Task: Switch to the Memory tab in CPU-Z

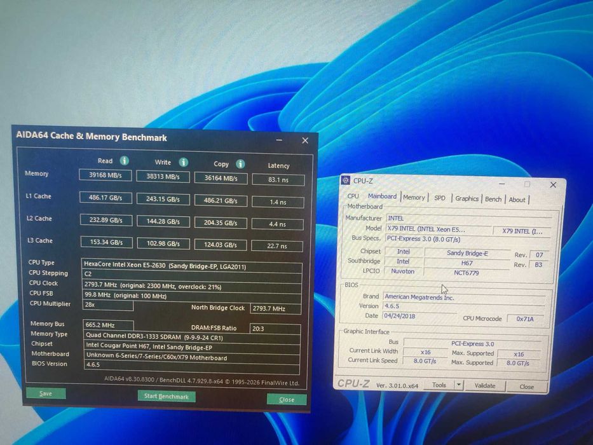Action: pyautogui.click(x=414, y=197)
